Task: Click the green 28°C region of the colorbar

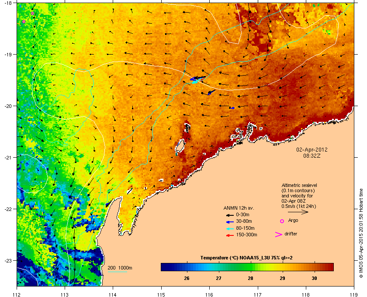Action: pos(250,267)
